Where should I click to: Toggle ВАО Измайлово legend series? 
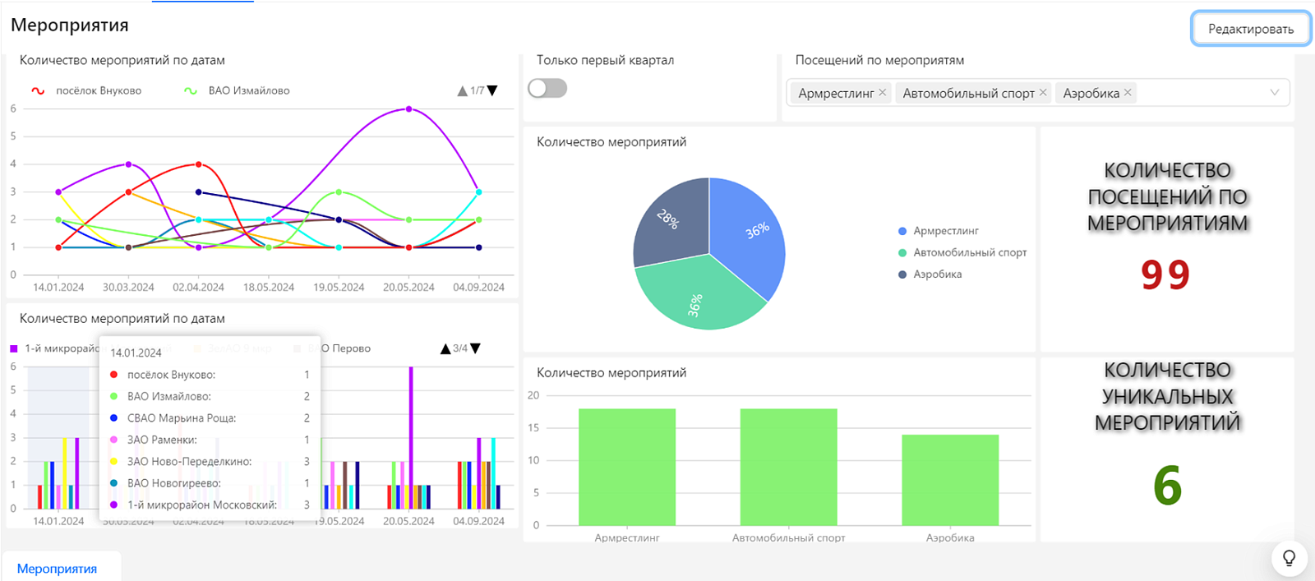237,90
